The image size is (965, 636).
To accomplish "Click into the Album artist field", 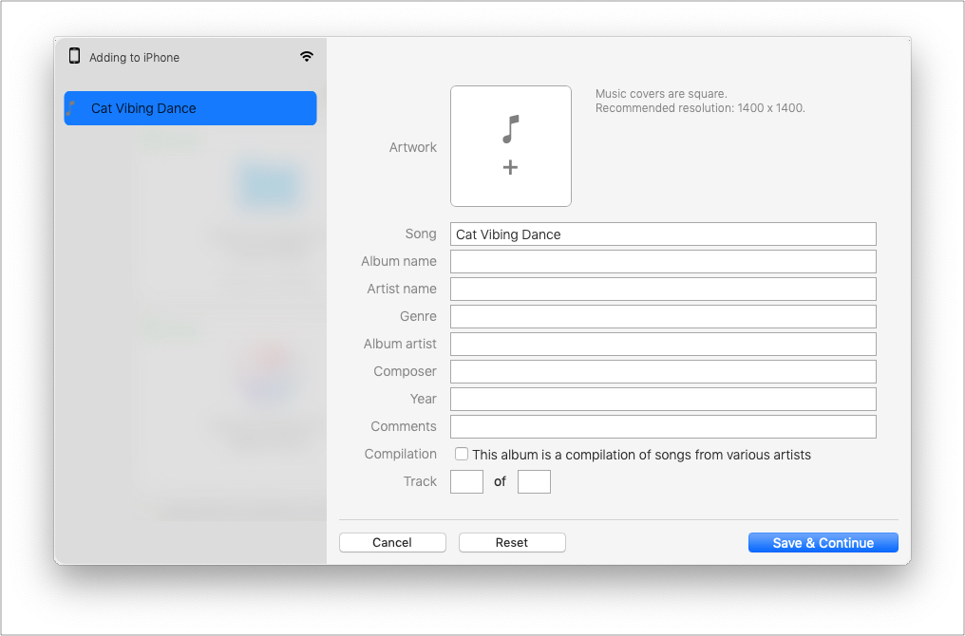I will click(663, 344).
